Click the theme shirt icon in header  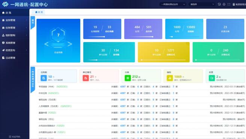click(x=219, y=4)
